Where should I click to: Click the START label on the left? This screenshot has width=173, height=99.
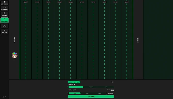pos(15,40)
